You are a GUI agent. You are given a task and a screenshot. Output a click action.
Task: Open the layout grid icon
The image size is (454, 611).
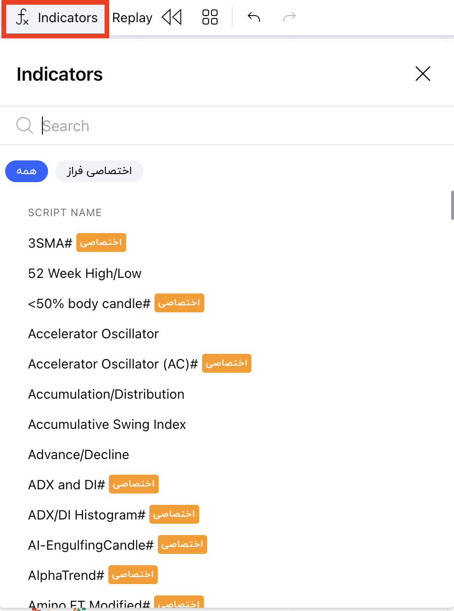coord(210,17)
